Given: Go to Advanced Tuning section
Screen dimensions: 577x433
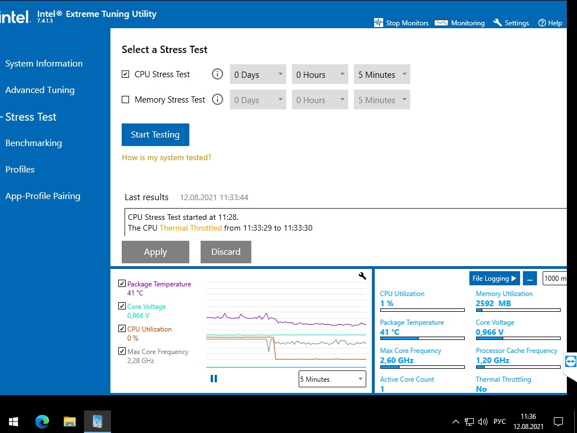Looking at the screenshot, I should click(x=40, y=90).
